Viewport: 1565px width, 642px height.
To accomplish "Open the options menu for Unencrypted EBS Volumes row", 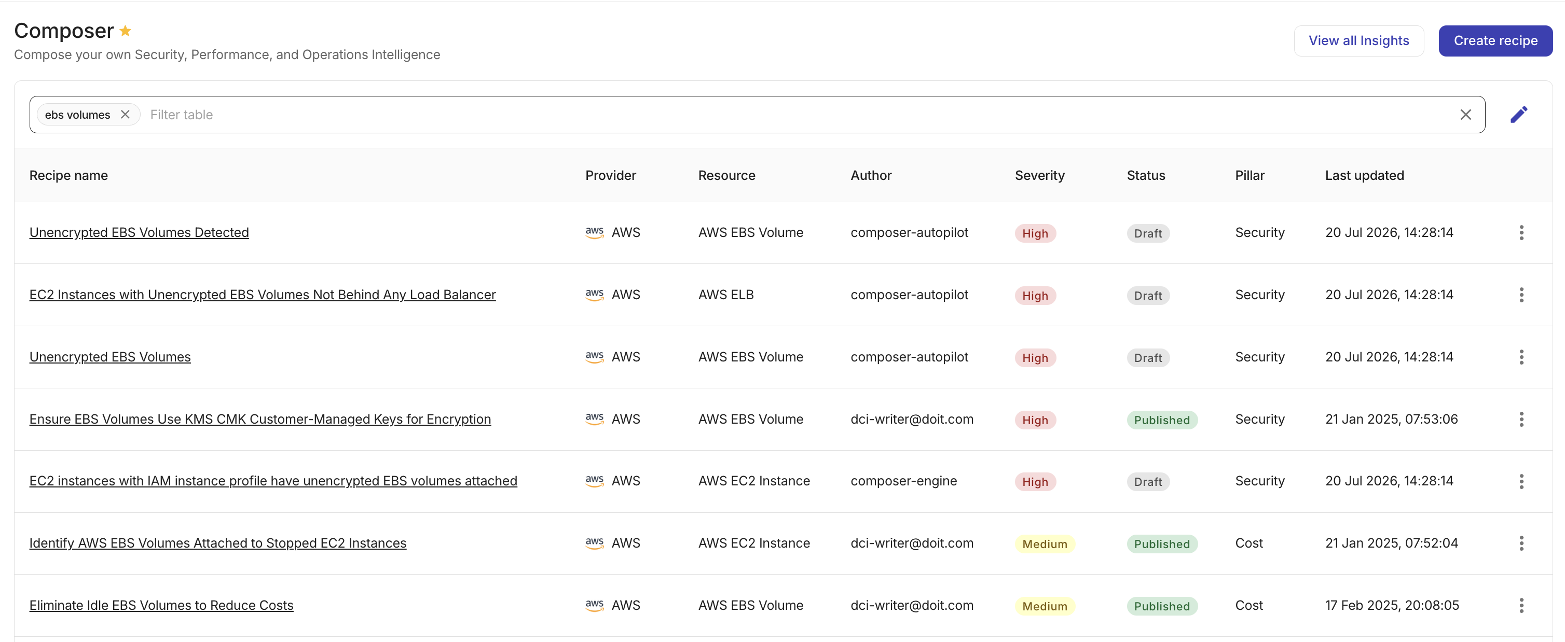I will [1521, 357].
